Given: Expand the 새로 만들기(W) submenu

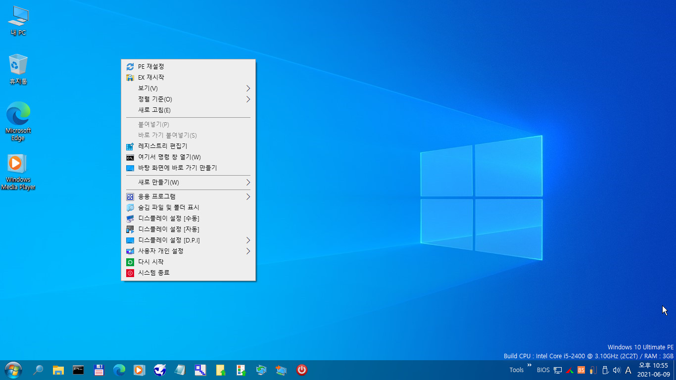Looking at the screenshot, I should pos(188,182).
